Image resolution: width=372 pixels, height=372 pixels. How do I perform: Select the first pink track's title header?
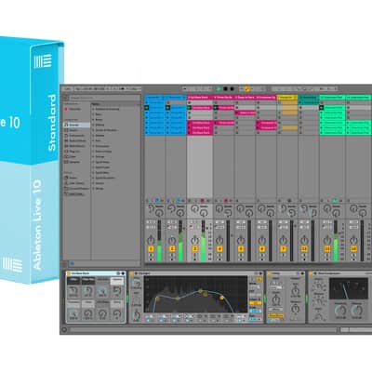(200, 98)
